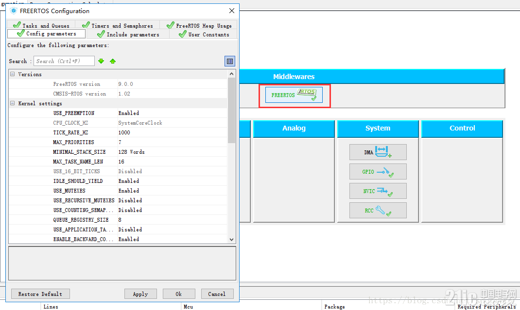Click the Lines column header
The width and height of the screenshot is (520, 310).
click(x=51, y=307)
